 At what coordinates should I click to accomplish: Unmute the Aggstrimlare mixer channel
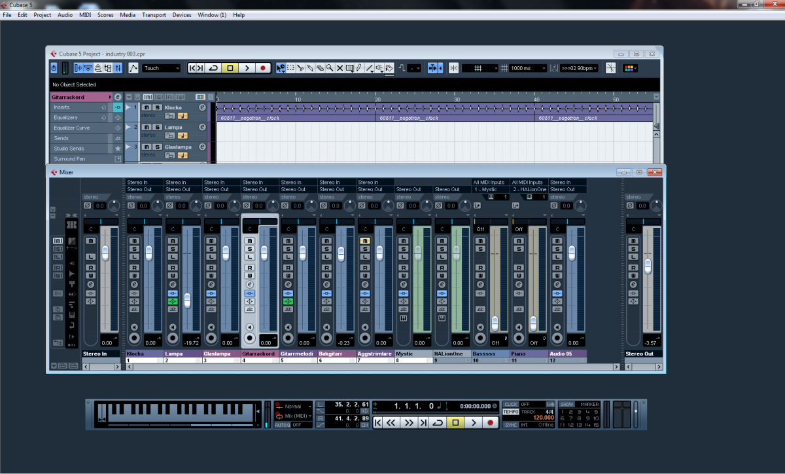tap(365, 241)
